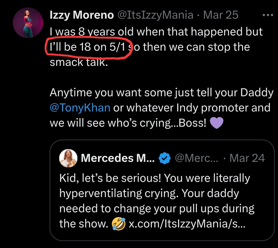The image size is (278, 248).
Task: Click the Mar 24 quoted tweet date
Action: [247, 158]
